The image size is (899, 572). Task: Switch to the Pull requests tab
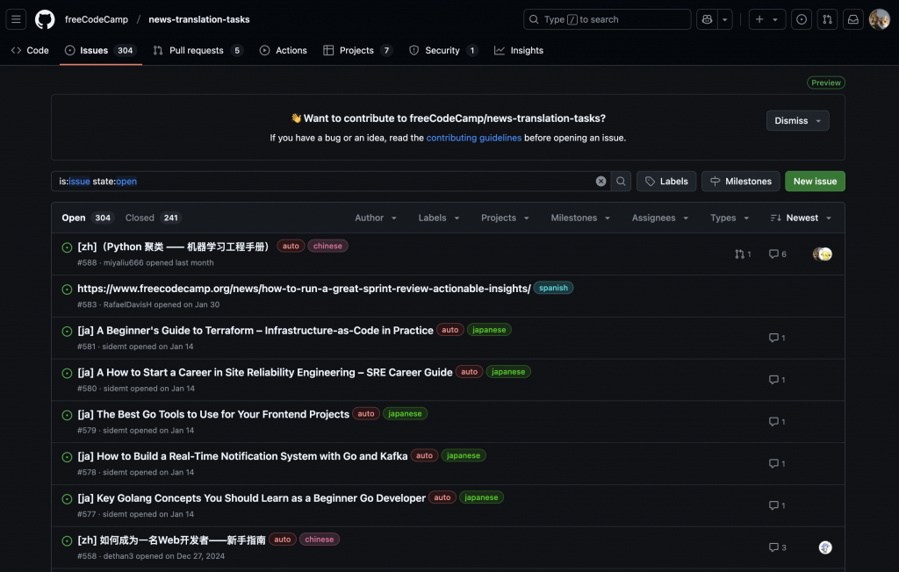pyautogui.click(x=198, y=50)
